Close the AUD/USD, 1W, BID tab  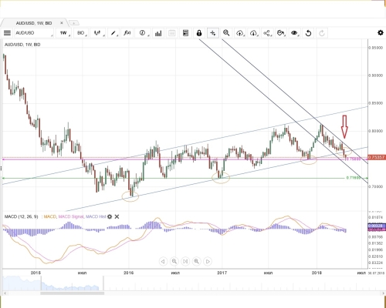click(x=62, y=23)
